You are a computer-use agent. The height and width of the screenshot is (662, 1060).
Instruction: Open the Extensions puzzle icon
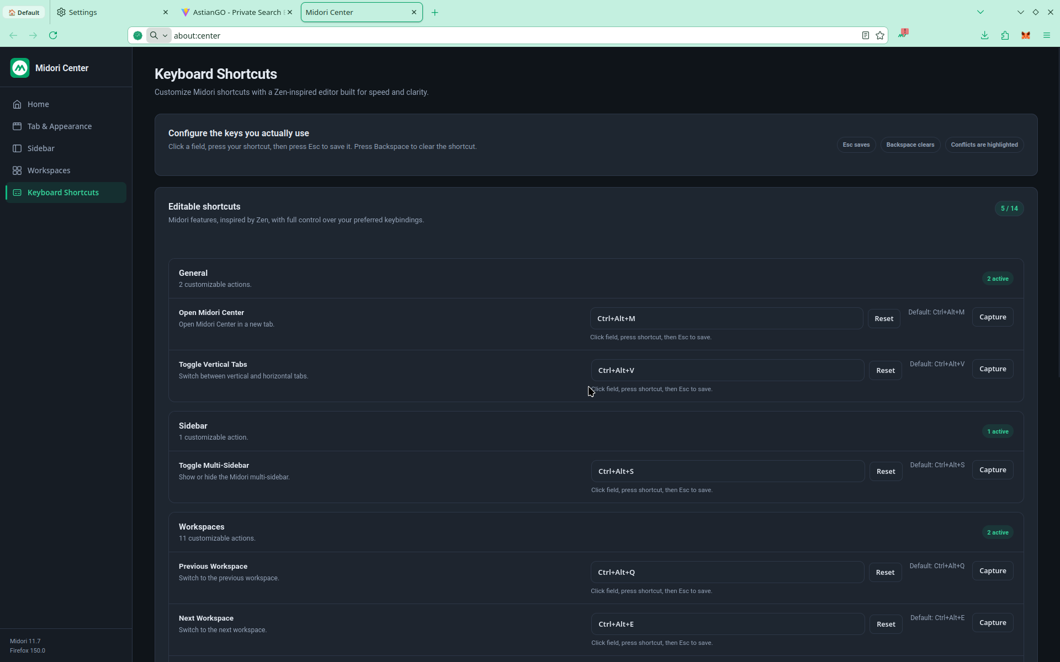point(1005,35)
